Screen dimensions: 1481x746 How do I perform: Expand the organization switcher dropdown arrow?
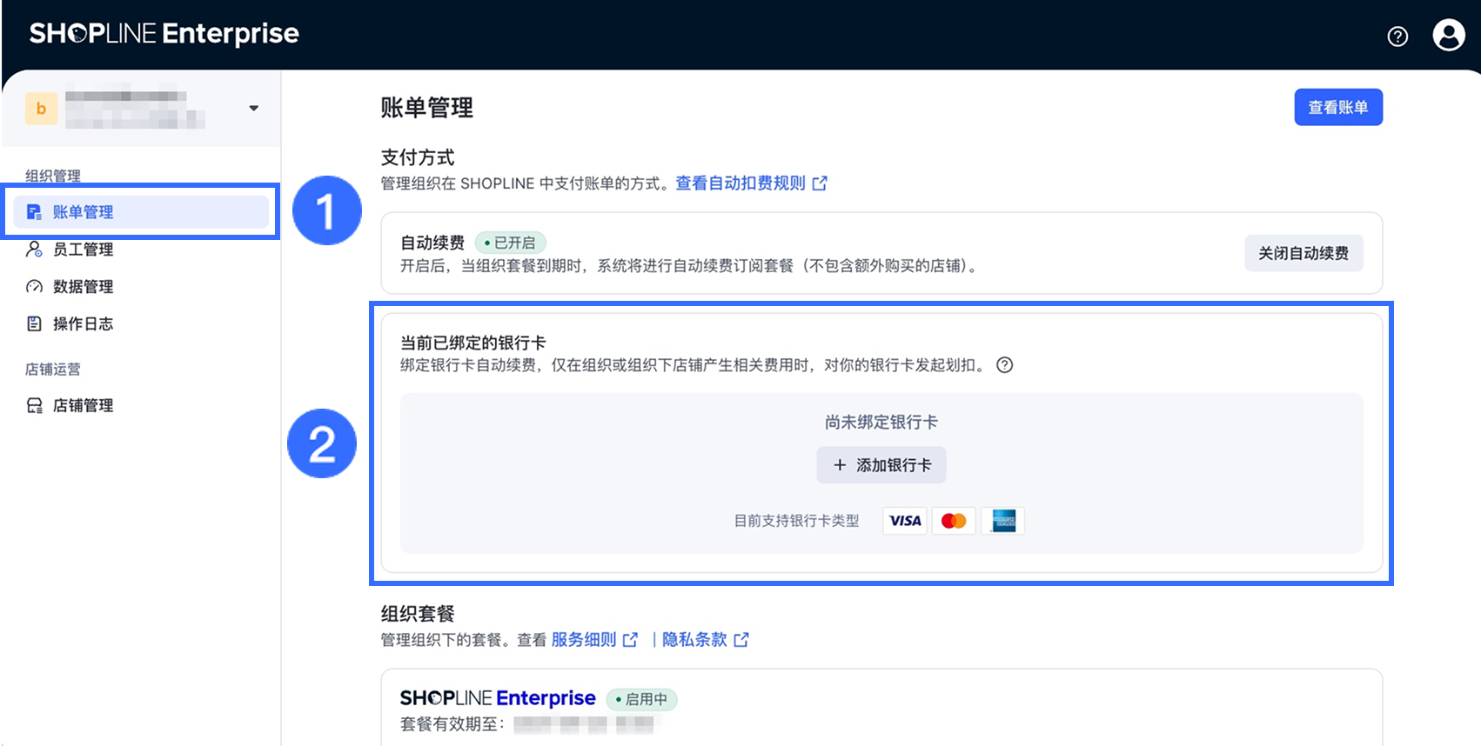click(253, 109)
